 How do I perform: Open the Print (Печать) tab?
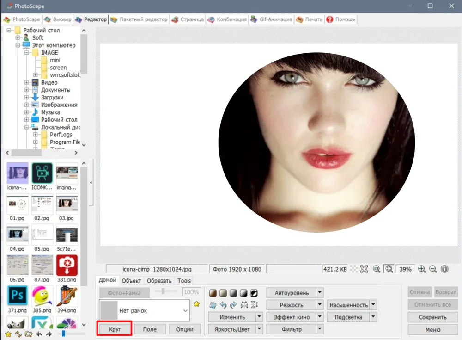click(x=309, y=19)
